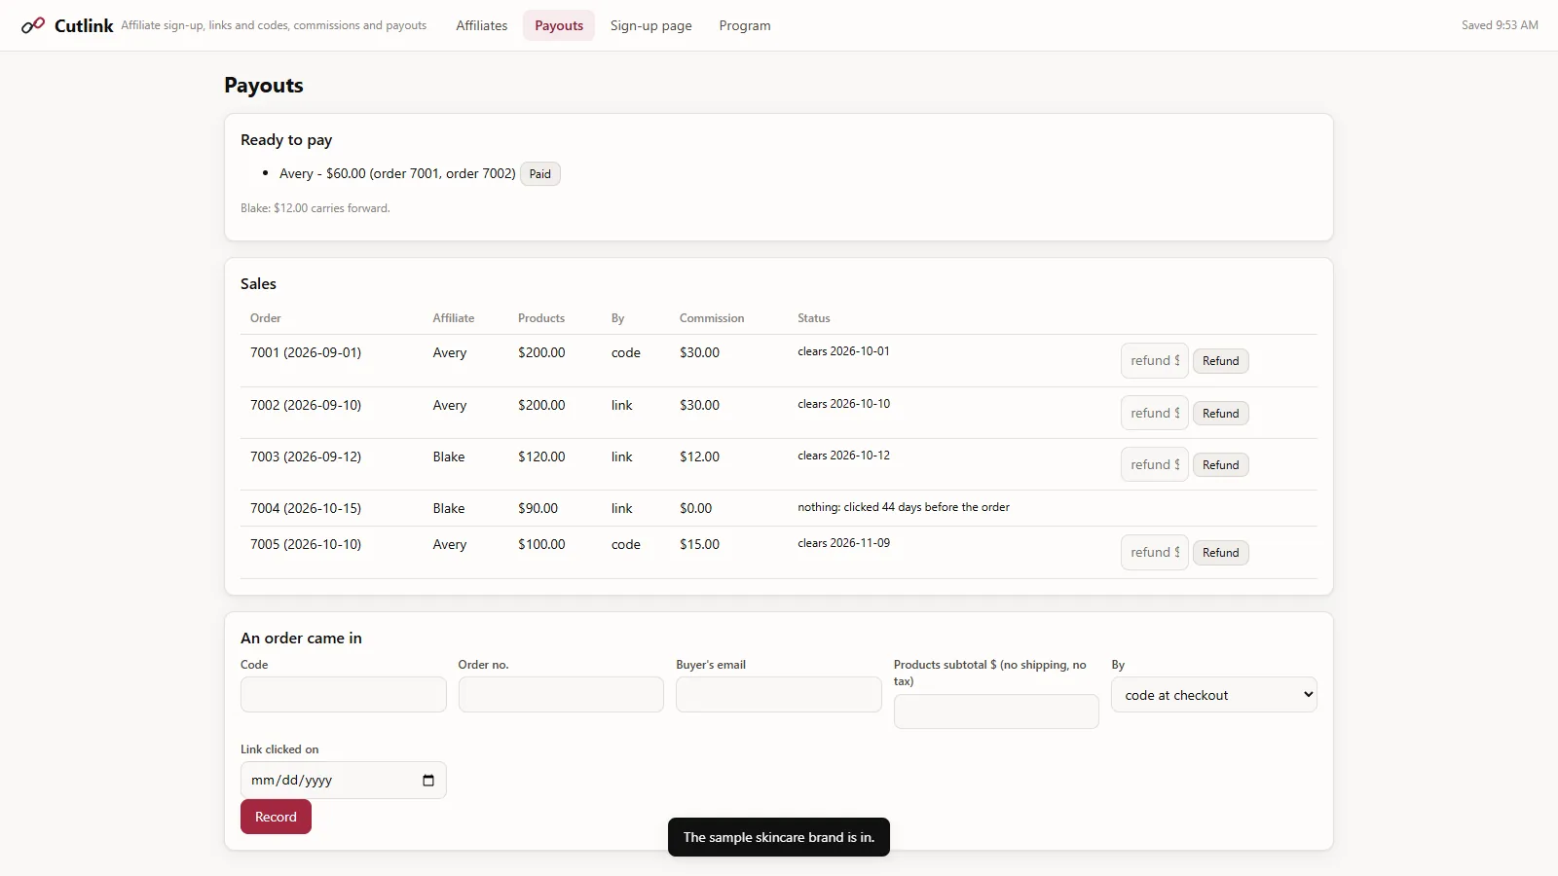Click the Avery - $60.00 ready-to-pay entry

click(x=397, y=173)
